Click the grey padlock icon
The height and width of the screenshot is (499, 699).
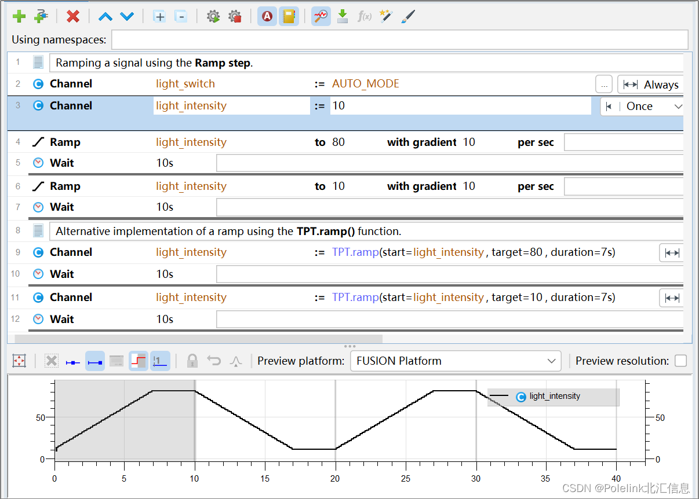point(192,361)
